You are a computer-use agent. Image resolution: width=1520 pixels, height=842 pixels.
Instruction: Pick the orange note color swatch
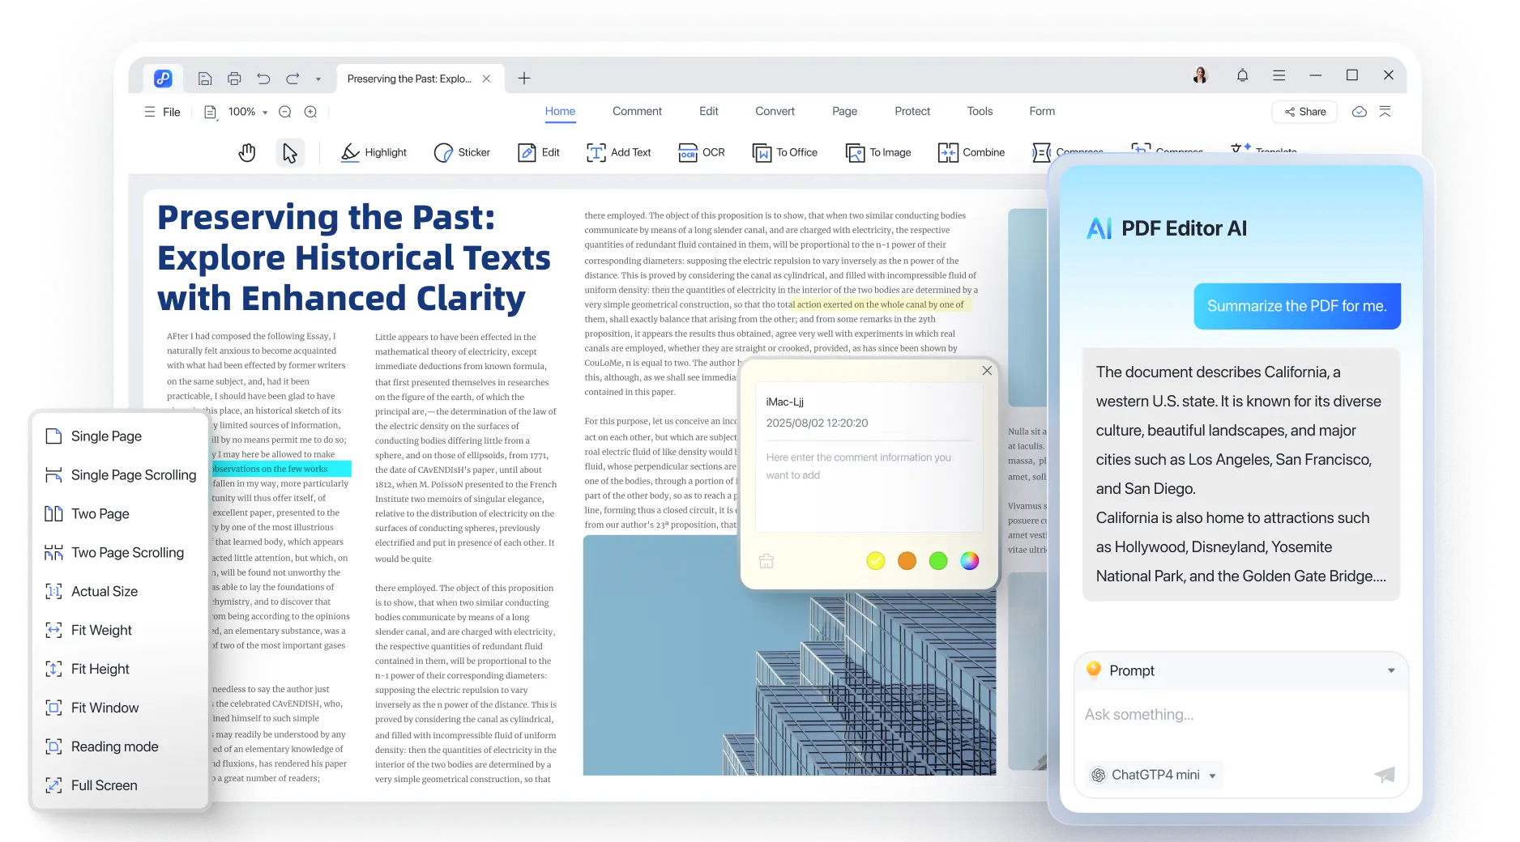click(x=907, y=561)
